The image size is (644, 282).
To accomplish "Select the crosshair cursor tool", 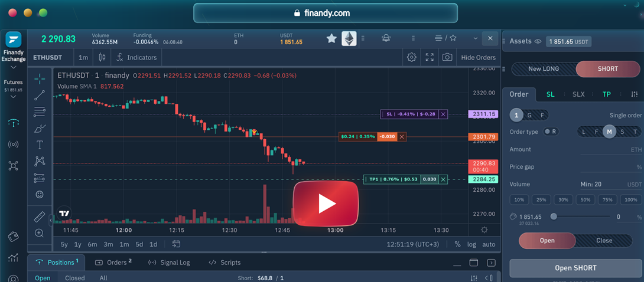I will coord(40,78).
